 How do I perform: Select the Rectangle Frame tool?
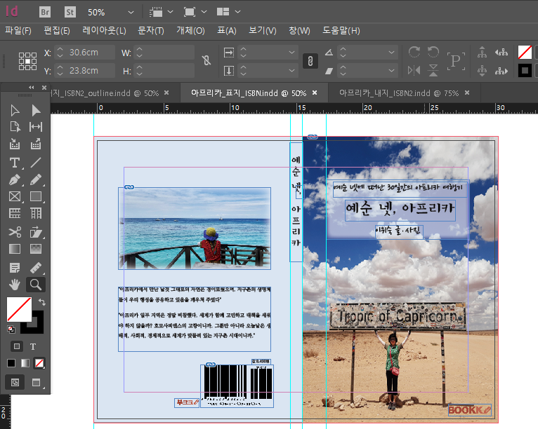[15, 197]
